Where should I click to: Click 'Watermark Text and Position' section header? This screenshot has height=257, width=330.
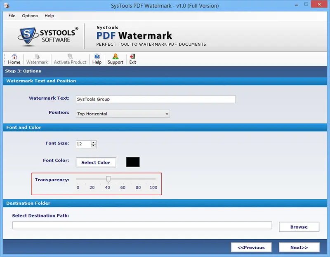click(x=41, y=81)
